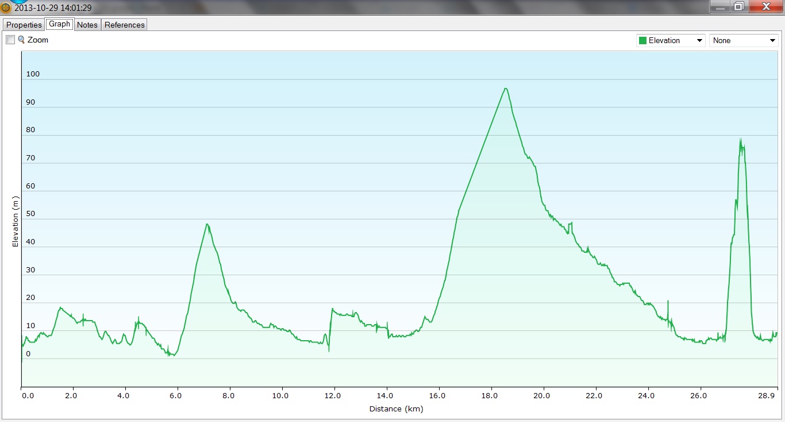Expand the Elevation data series dropdown
The image size is (785, 439).
[x=671, y=41]
